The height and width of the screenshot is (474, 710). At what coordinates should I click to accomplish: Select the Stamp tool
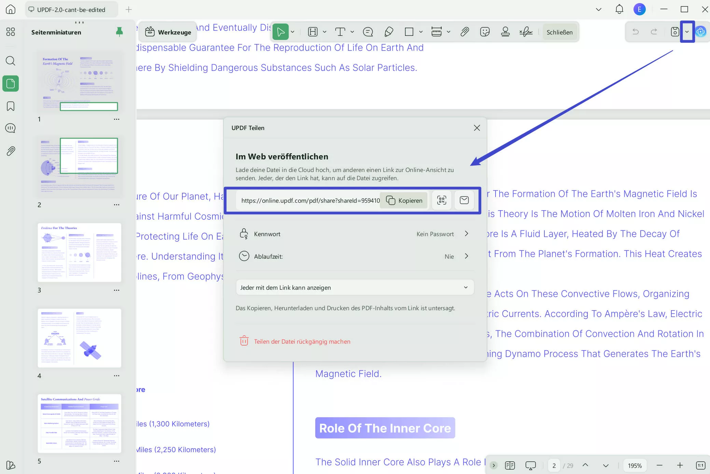505,32
